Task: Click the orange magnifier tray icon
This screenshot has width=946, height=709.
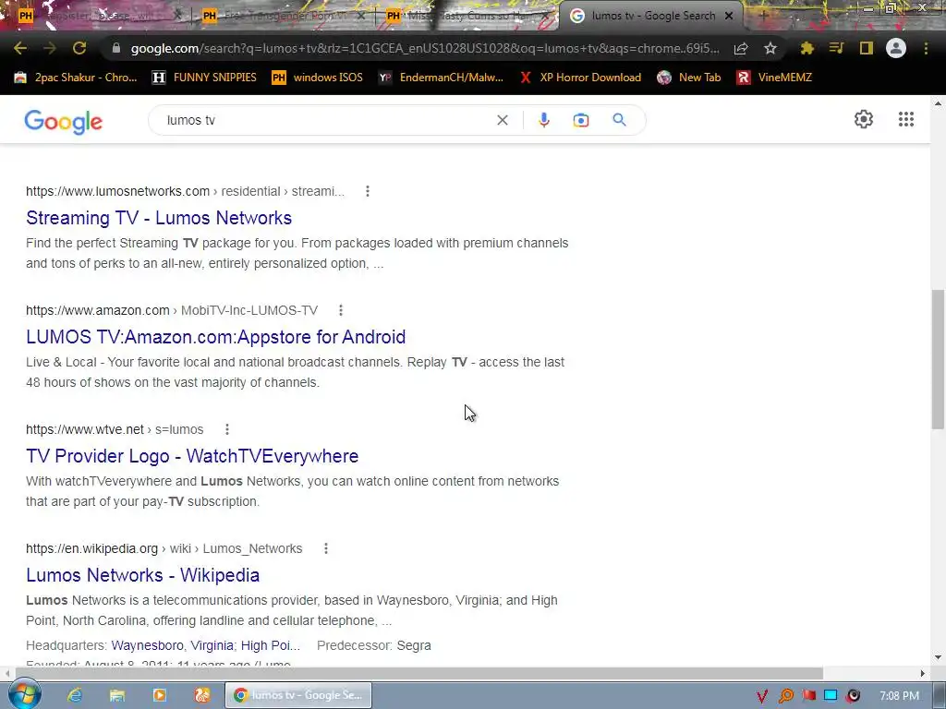Action: (785, 696)
